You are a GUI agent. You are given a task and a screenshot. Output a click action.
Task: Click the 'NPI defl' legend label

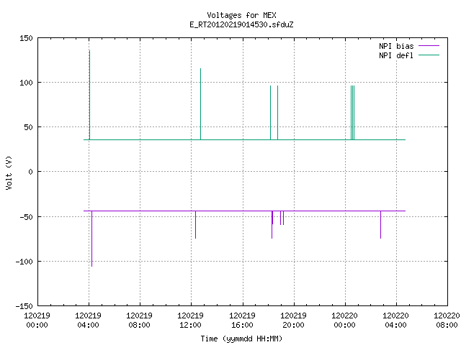pos(396,55)
